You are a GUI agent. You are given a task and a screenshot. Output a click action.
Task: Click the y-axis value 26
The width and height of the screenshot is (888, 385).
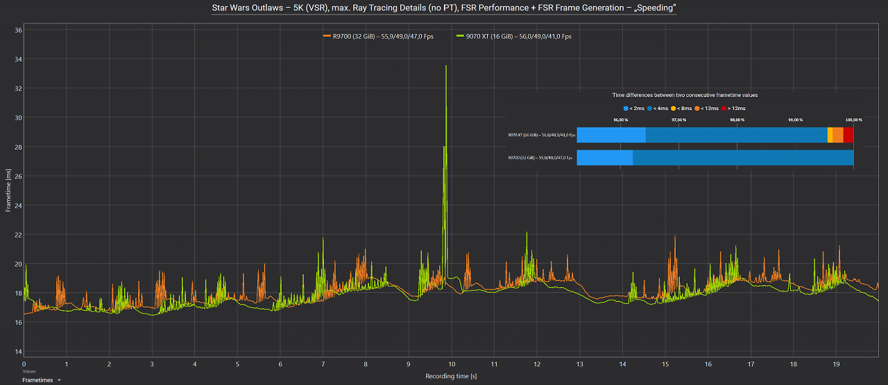(19, 176)
